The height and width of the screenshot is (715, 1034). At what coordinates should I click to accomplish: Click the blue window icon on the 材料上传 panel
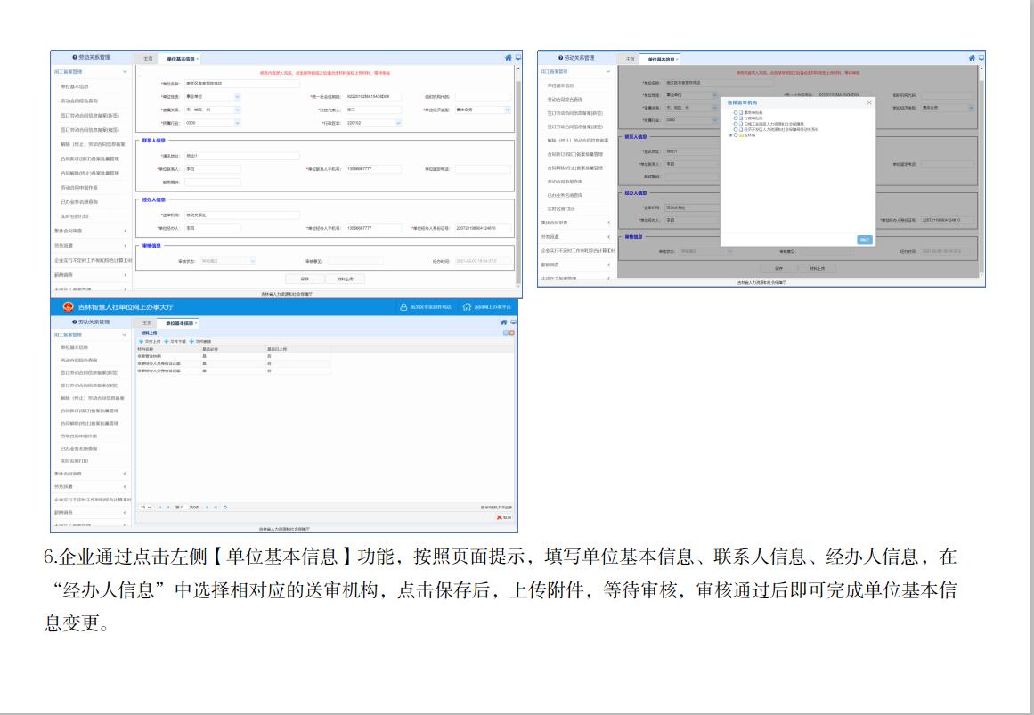point(506,333)
